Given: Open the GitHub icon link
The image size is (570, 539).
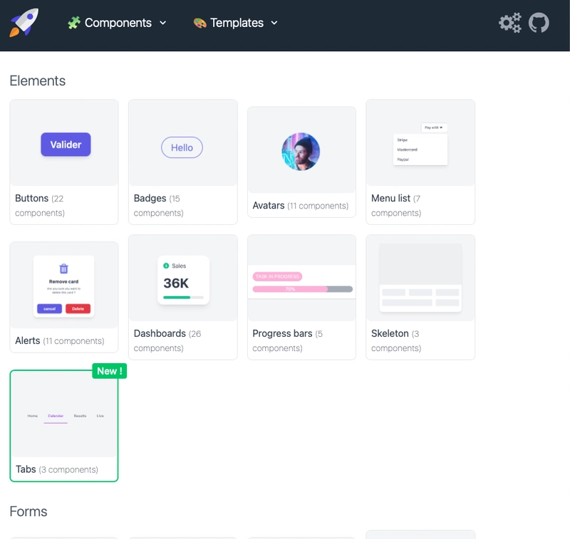Looking at the screenshot, I should click(x=539, y=23).
